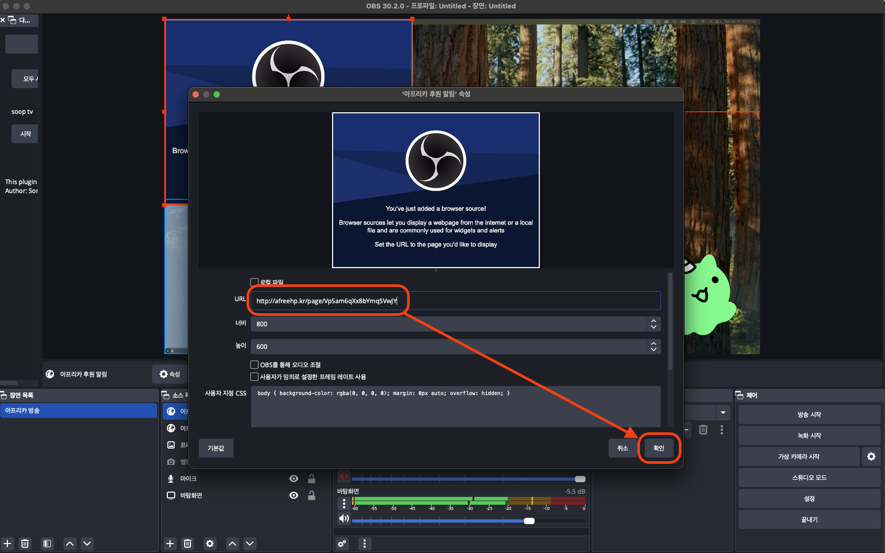Open source properties gear in the sources toolbar

(210, 544)
